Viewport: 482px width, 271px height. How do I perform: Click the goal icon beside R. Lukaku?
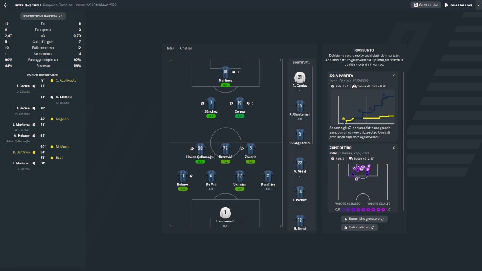click(x=52, y=97)
